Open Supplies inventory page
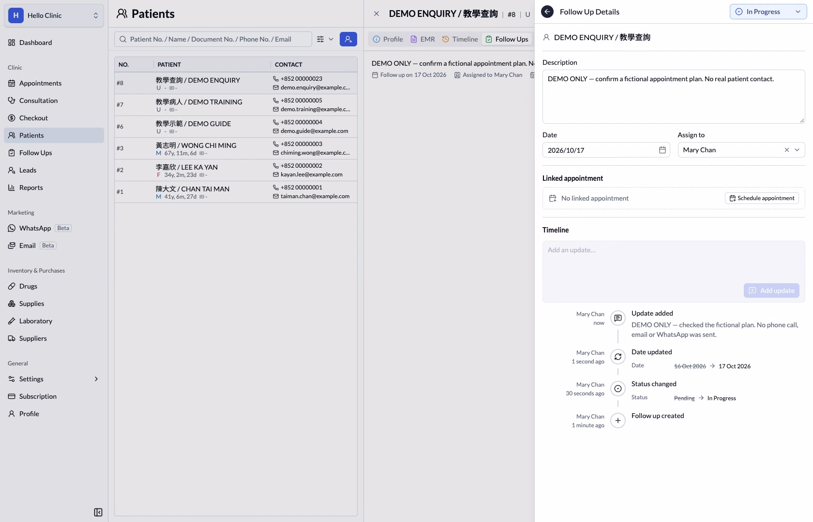 click(54, 304)
